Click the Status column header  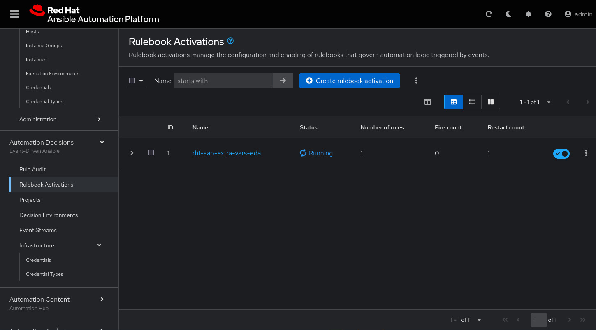click(308, 127)
